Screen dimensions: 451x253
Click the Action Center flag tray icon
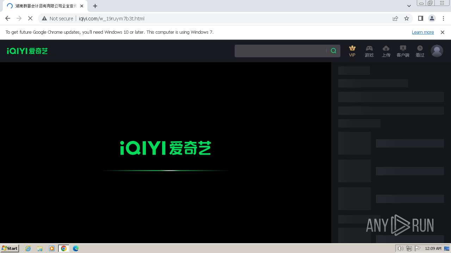coord(418,248)
